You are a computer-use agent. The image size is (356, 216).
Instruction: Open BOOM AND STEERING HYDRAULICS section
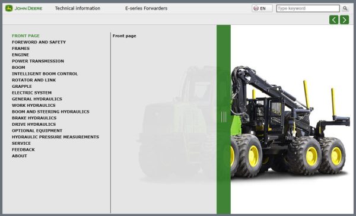50,112
